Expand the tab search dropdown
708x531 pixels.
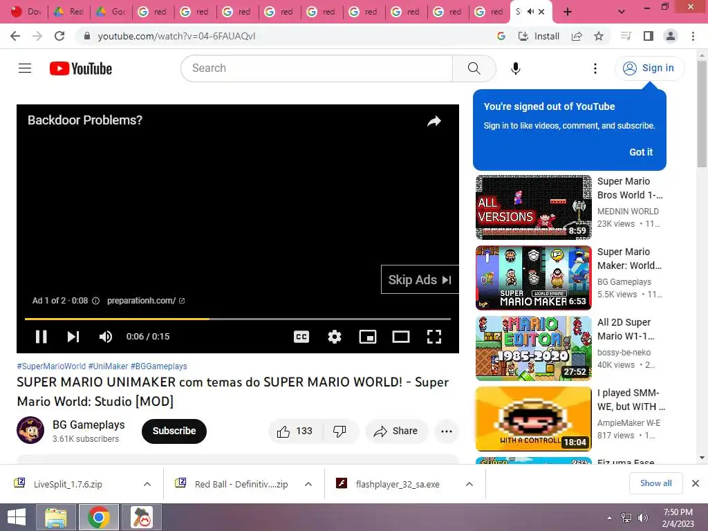point(622,12)
